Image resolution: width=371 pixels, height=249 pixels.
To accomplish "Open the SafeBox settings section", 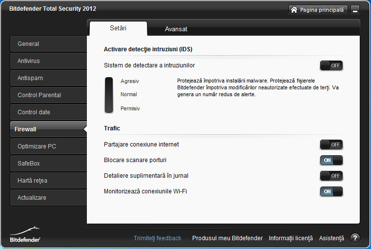I will (x=48, y=164).
